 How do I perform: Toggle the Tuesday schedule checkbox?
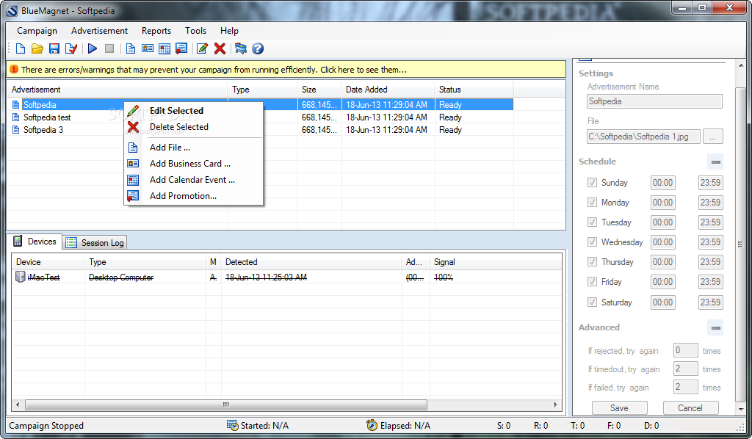pos(593,222)
